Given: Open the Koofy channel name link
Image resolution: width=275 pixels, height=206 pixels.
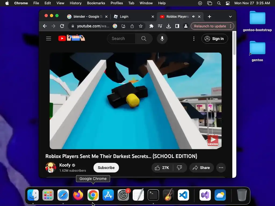Looking at the screenshot, I should (x=65, y=165).
